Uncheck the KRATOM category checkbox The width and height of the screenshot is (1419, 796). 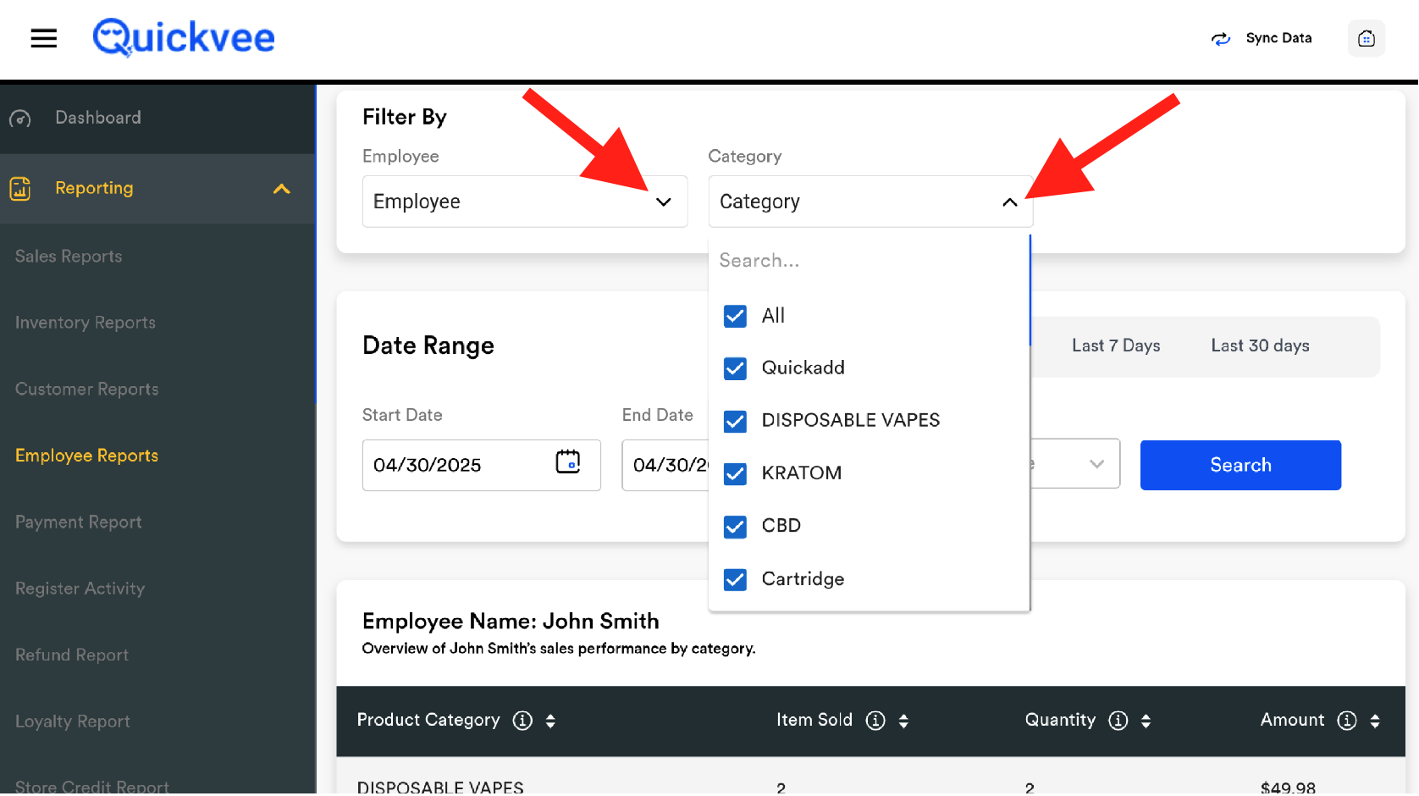(735, 474)
